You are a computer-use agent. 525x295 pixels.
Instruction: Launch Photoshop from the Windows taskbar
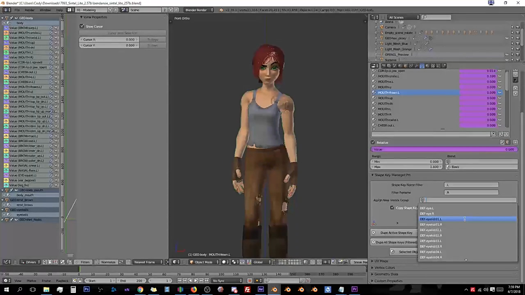click(x=87, y=290)
